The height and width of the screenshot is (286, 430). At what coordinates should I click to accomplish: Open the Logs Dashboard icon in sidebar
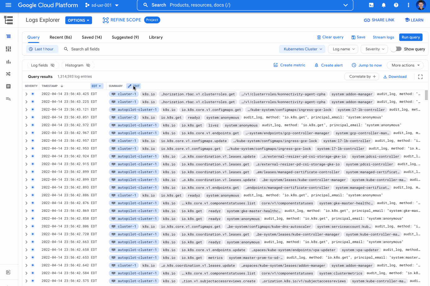[8, 49]
